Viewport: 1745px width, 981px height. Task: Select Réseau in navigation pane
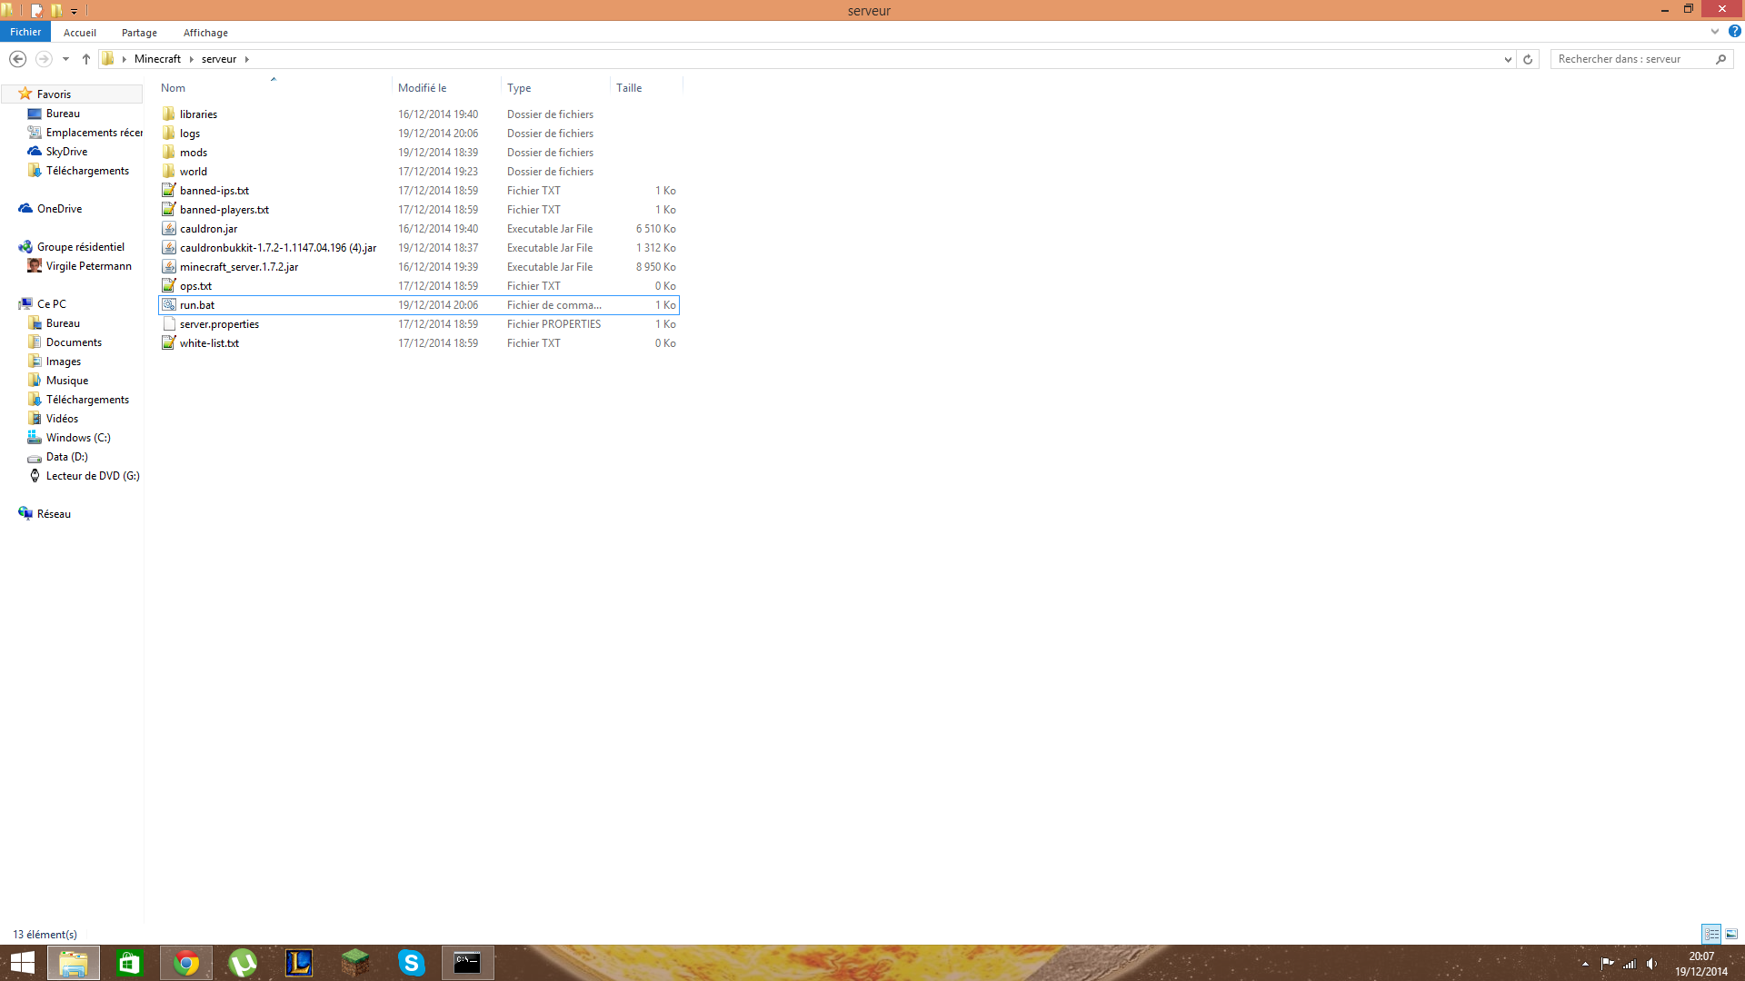pos(54,514)
